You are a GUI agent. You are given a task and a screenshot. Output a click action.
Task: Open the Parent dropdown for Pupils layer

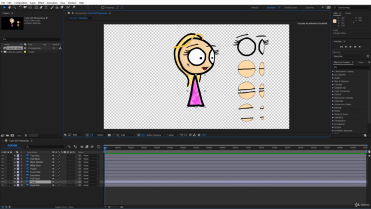point(90,169)
